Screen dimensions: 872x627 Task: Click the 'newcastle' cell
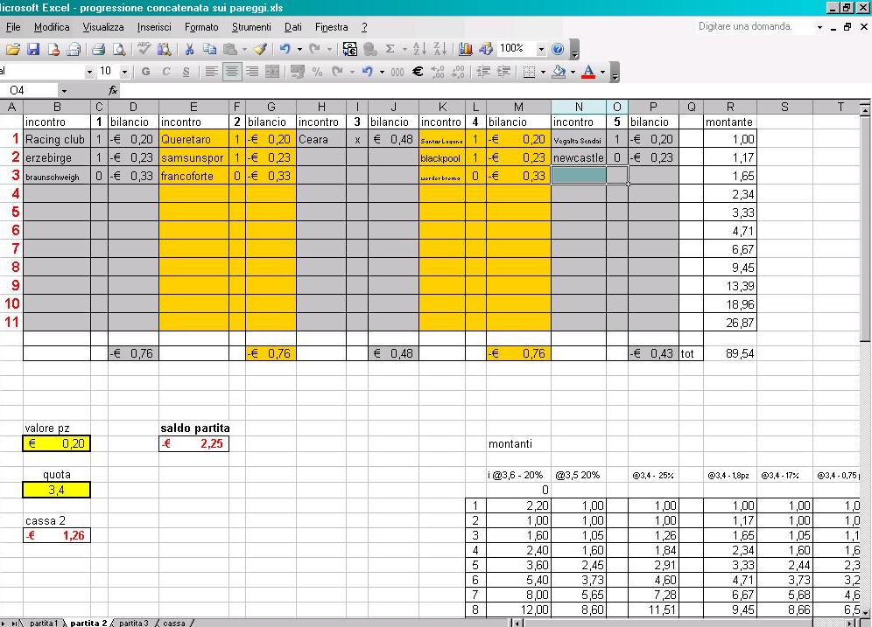(x=579, y=157)
